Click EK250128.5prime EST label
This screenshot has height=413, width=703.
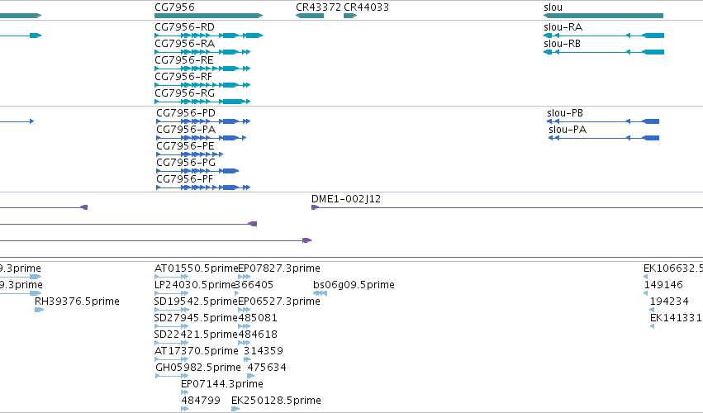276,401
